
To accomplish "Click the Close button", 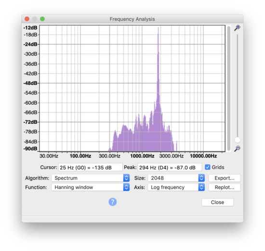I will pos(217,202).
